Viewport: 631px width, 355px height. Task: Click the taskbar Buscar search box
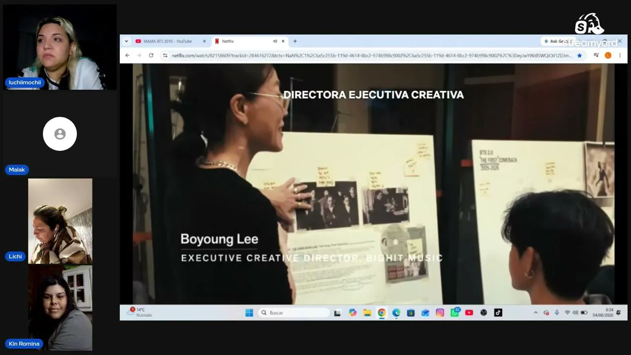point(294,313)
